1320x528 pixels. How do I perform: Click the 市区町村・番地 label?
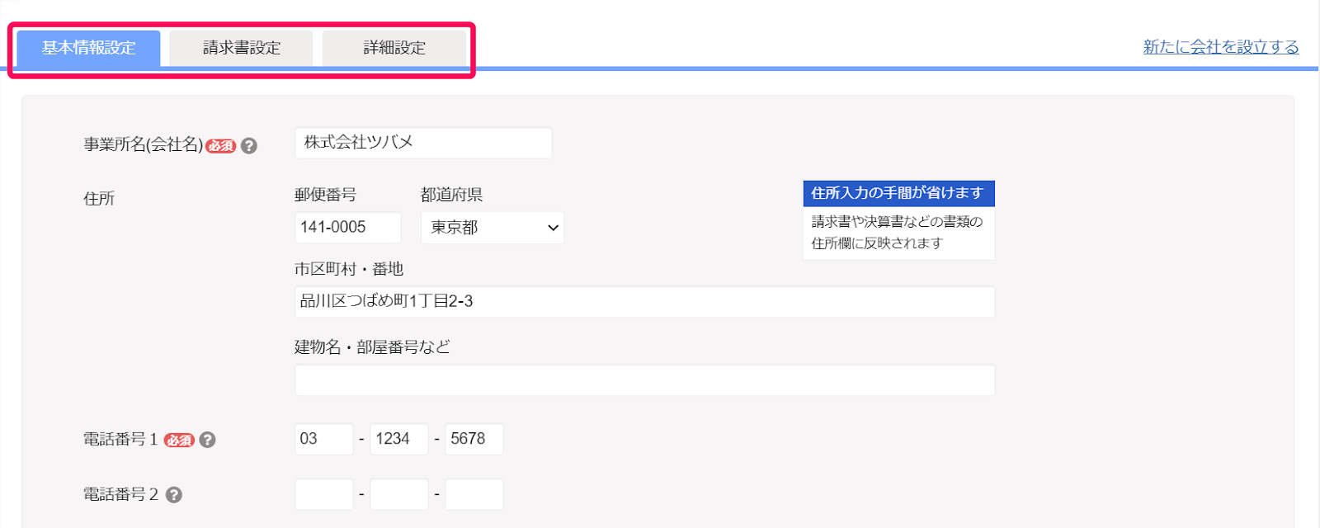[349, 270]
